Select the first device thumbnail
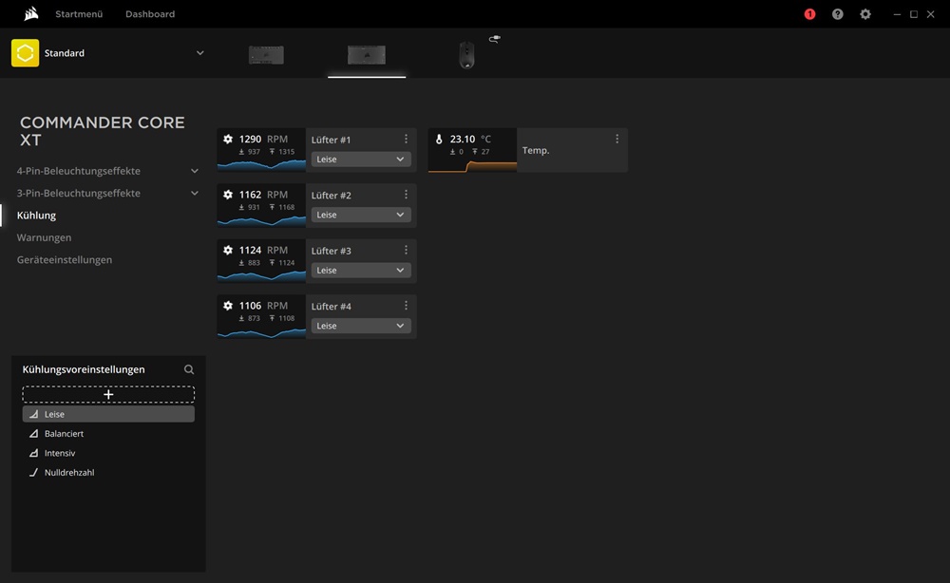The width and height of the screenshot is (950, 583). (x=266, y=55)
